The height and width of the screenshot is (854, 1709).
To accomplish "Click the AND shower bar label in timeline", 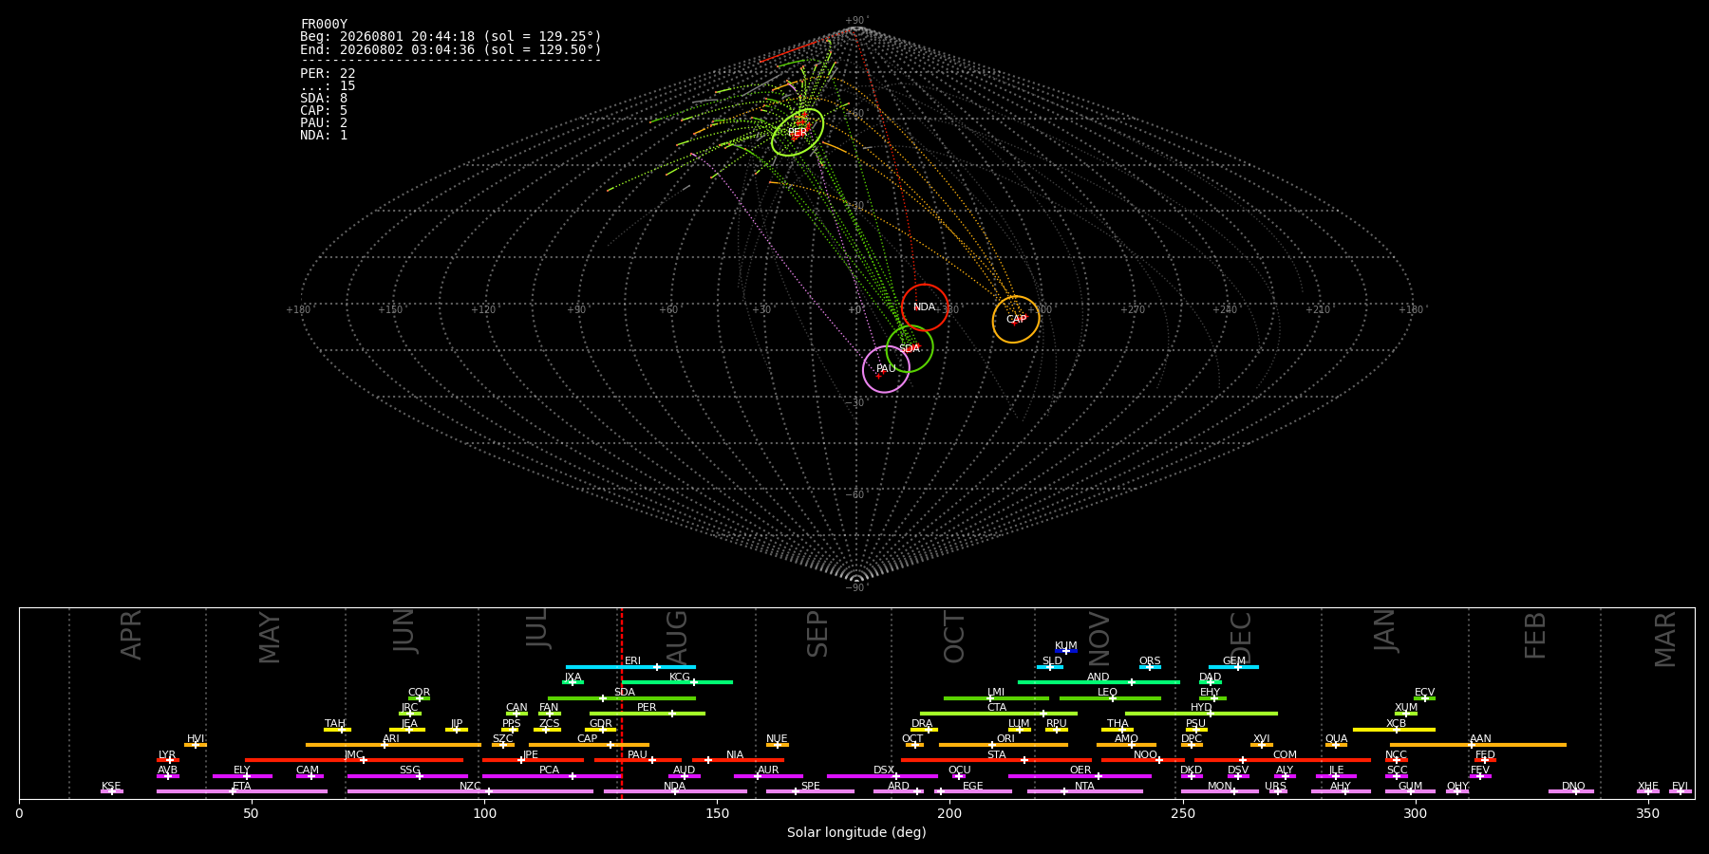I will point(1099,678).
